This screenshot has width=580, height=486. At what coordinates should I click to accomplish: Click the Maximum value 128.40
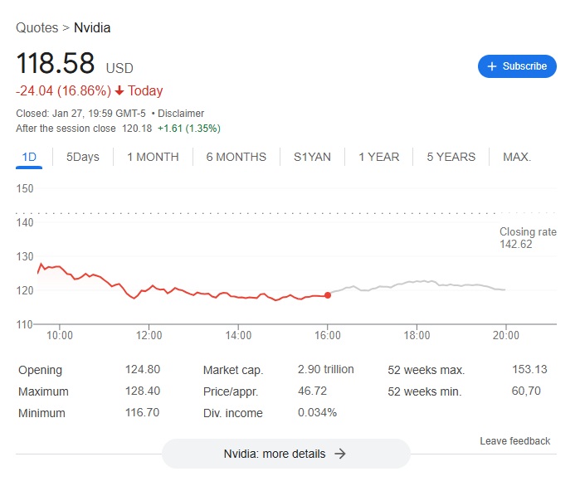(x=143, y=391)
